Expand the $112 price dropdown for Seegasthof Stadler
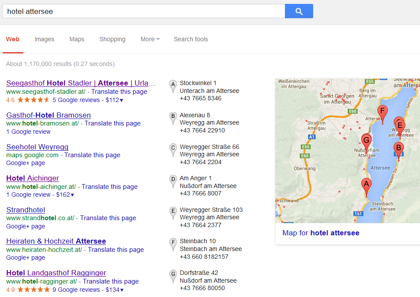The height and width of the screenshot is (297, 420). (114, 100)
